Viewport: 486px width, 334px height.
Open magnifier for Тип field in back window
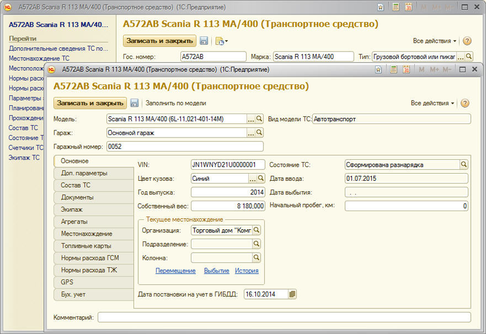[x=469, y=57]
